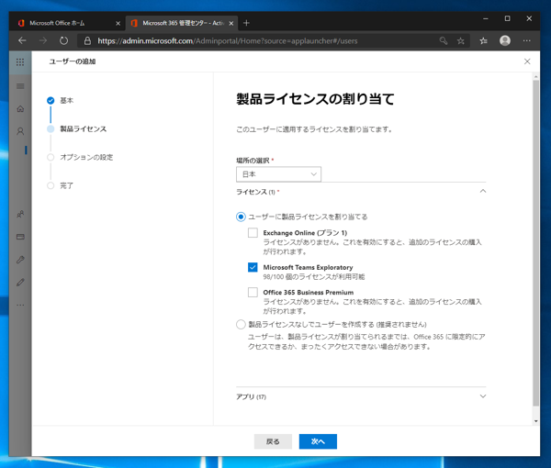Image resolution: width=551 pixels, height=468 pixels.
Task: Open Users icon in admin sidebar
Action: (x=20, y=131)
